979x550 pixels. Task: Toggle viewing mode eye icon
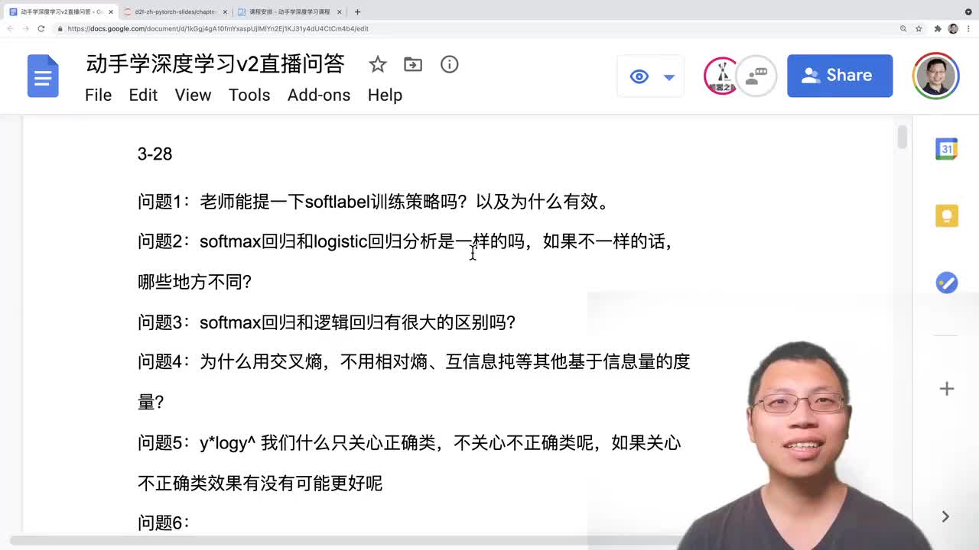click(x=639, y=76)
